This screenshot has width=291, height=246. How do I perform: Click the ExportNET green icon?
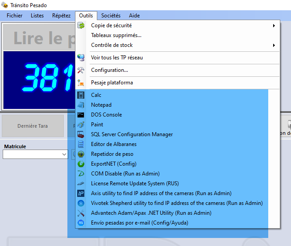[x=81, y=164]
